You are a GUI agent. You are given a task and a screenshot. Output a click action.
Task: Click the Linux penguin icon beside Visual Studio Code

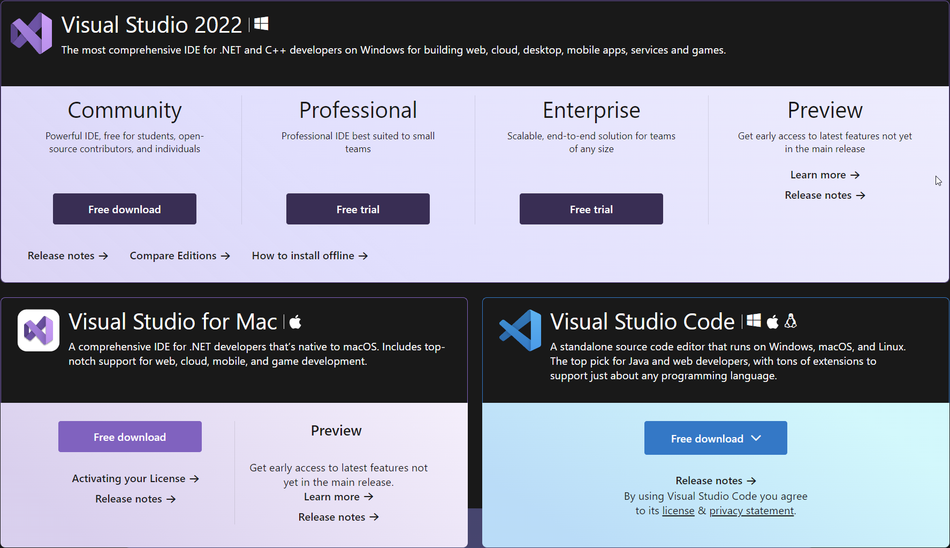point(791,321)
